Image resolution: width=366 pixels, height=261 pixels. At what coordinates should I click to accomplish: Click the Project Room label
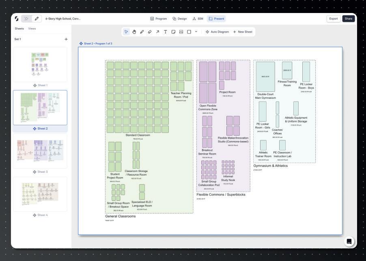(227, 92)
